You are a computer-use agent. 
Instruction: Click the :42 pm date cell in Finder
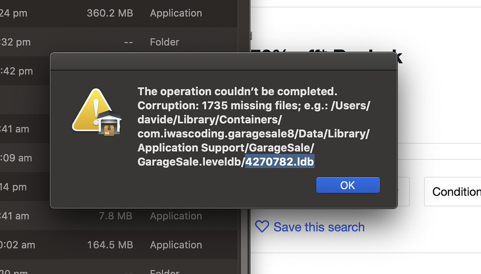(x=16, y=71)
